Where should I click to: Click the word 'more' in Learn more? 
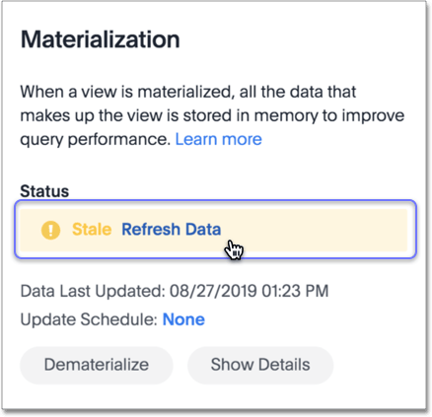click(x=242, y=139)
